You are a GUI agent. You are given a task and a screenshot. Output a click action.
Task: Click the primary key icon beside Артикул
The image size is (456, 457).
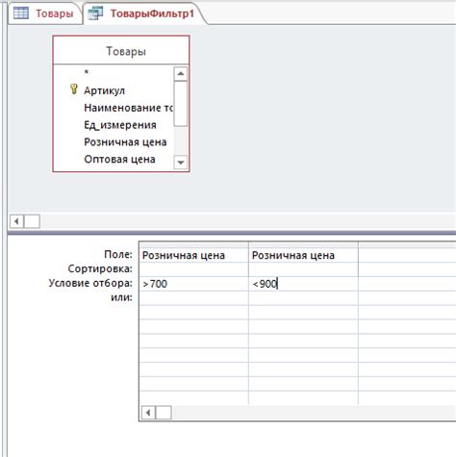(x=74, y=89)
